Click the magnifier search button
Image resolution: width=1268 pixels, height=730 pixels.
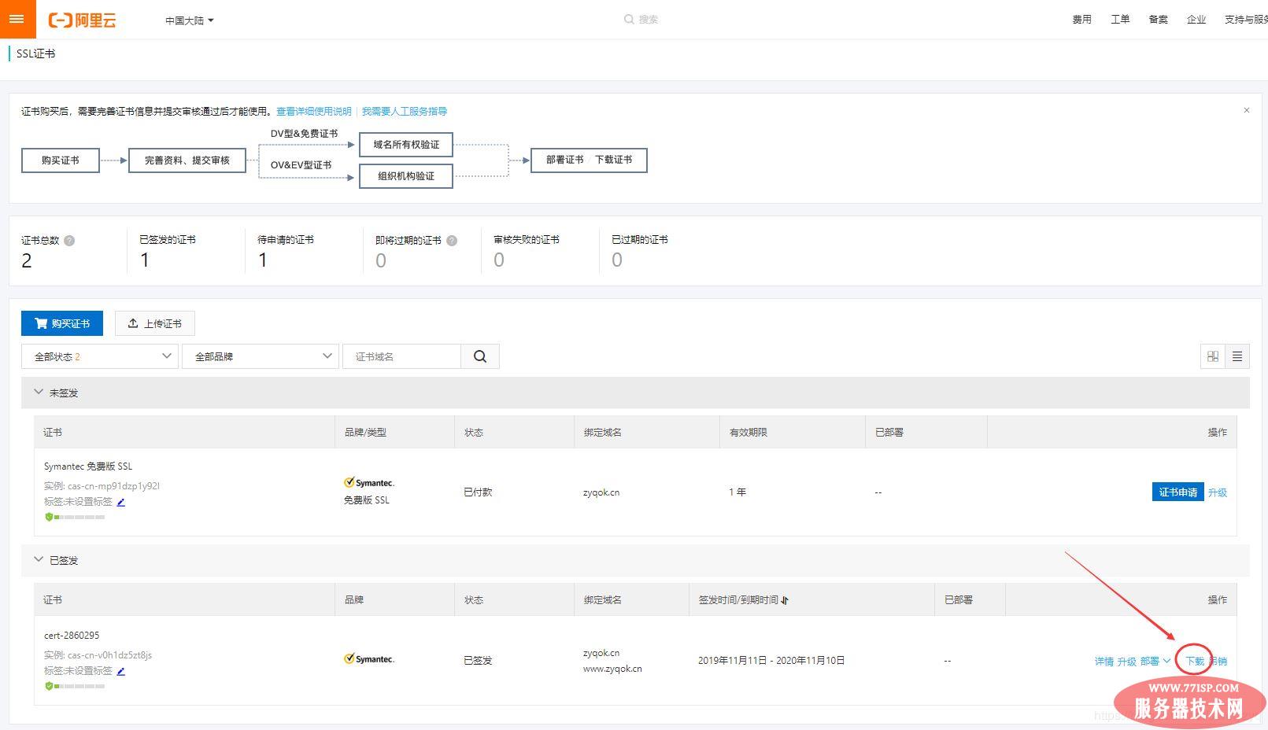click(480, 356)
